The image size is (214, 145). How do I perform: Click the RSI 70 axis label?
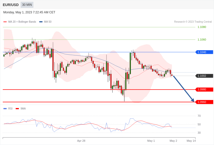pos(199,116)
